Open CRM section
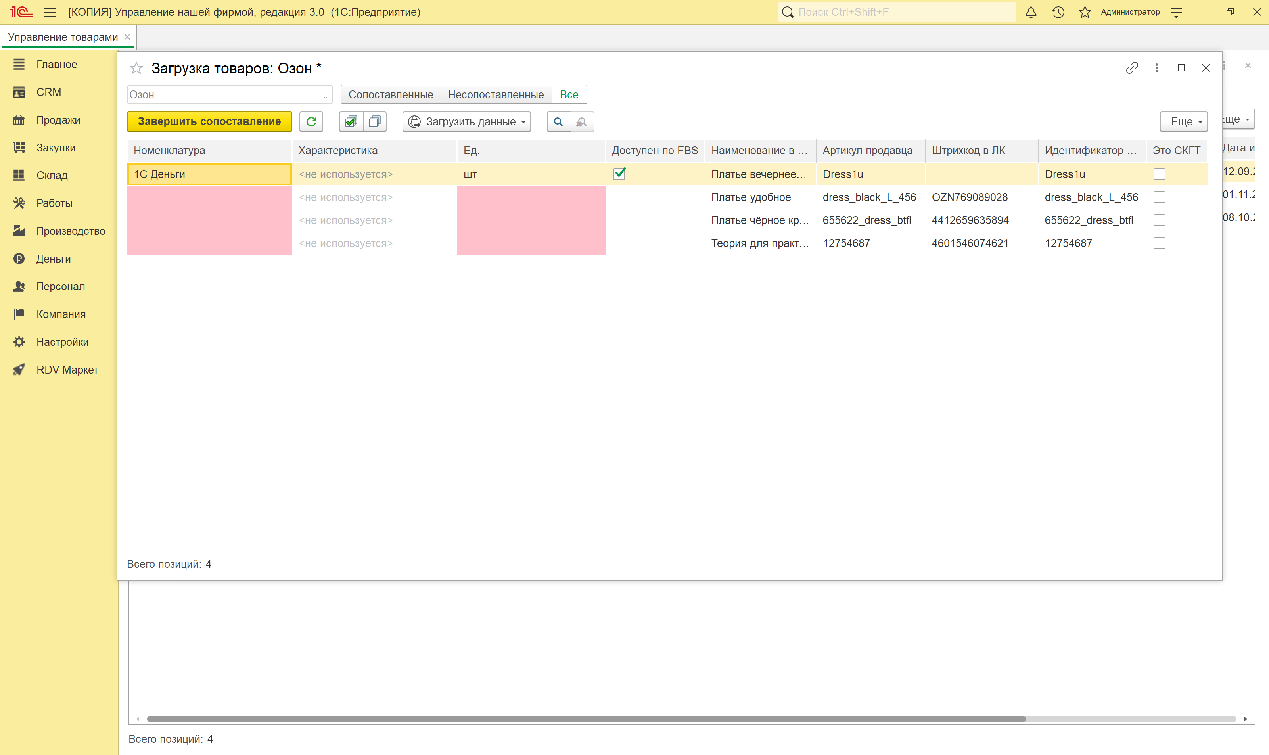1269x755 pixels. tap(49, 92)
